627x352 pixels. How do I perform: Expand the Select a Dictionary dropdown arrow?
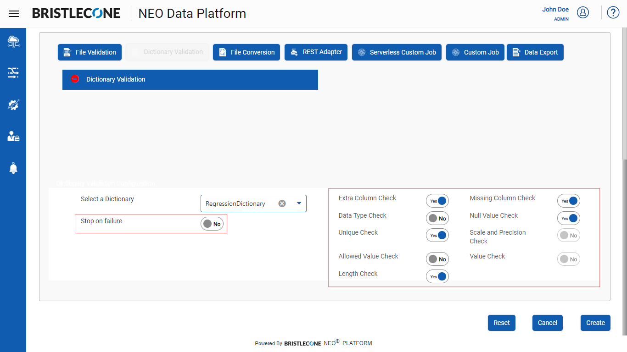(x=299, y=203)
